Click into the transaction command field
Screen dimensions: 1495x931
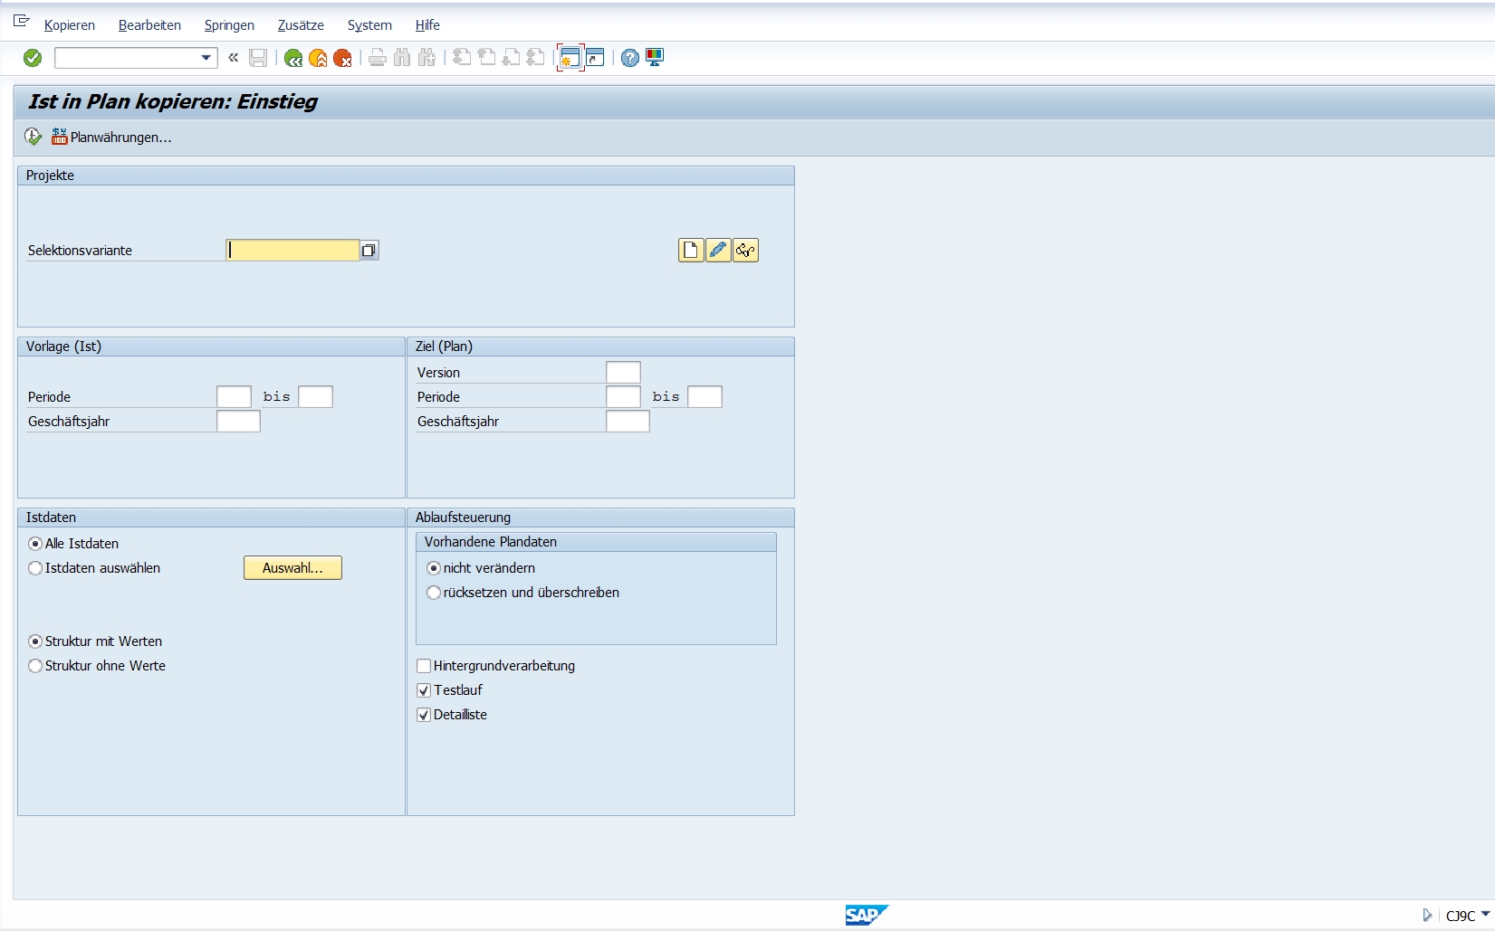tap(127, 58)
